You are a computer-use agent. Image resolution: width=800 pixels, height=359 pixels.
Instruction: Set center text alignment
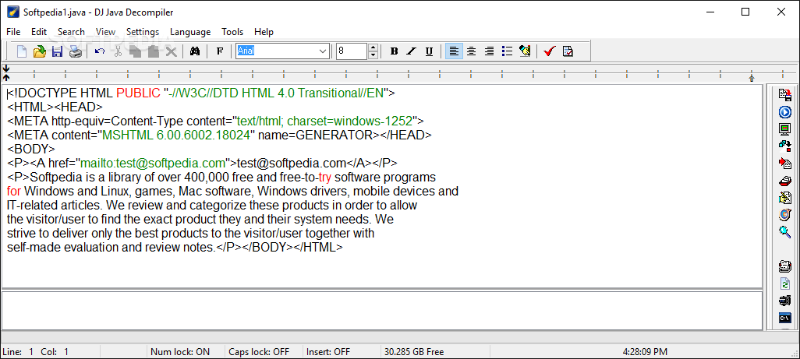click(472, 51)
